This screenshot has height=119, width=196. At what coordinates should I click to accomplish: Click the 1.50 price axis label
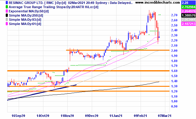coord(174,76)
